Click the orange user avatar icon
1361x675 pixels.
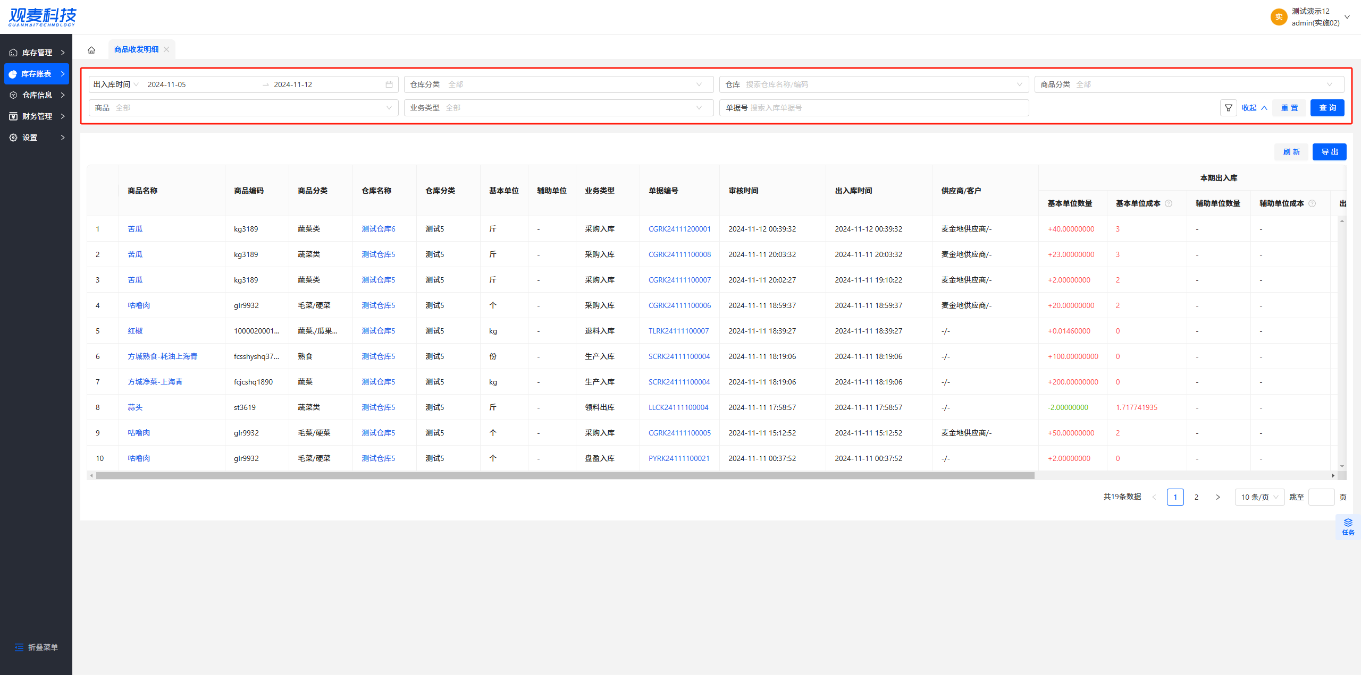coord(1279,17)
